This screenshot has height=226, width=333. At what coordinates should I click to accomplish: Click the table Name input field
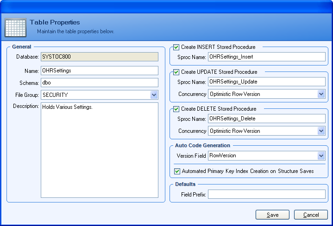point(100,71)
